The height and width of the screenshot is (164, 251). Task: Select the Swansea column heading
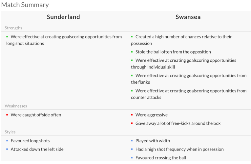click(188, 17)
